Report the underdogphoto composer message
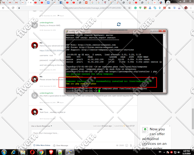 point(60,102)
